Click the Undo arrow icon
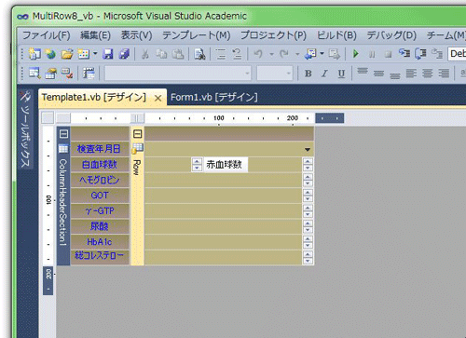This screenshot has height=338, width=466. 258,54
